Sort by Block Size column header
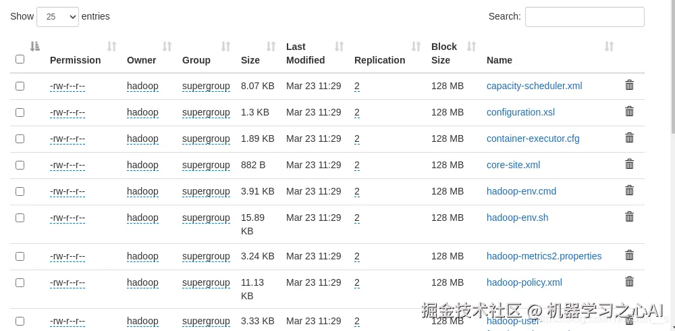The image size is (675, 331). [443, 53]
